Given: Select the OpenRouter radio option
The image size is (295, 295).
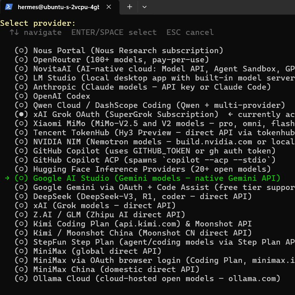Looking at the screenshot, I should point(21,59).
